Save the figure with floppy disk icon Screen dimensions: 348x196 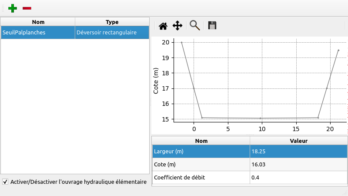coord(212,26)
